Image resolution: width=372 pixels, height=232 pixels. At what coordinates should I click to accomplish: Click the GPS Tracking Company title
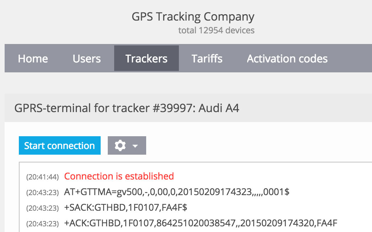coord(193,17)
